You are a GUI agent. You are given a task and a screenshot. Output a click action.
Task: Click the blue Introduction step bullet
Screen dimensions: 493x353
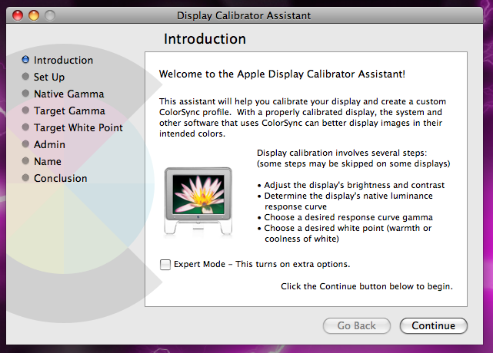coord(25,60)
